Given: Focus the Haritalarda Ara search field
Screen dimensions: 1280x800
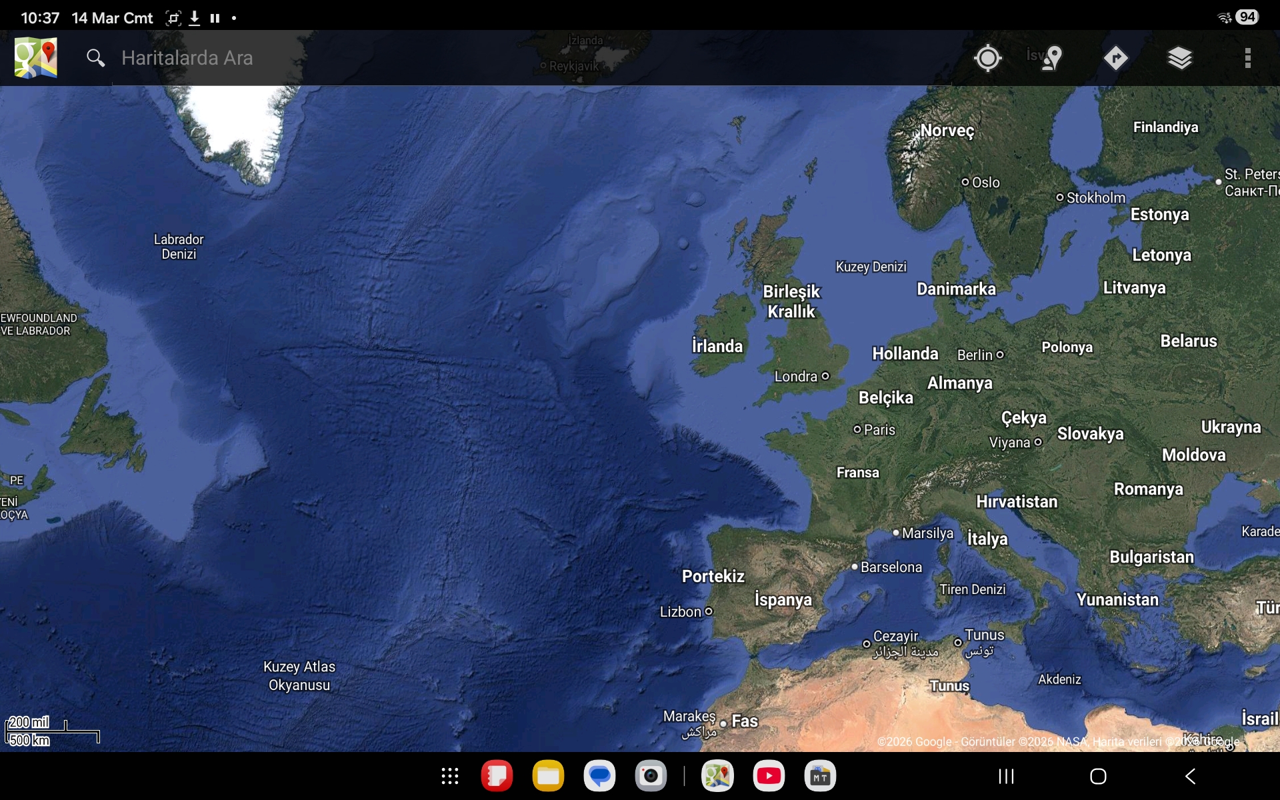Looking at the screenshot, I should pyautogui.click(x=187, y=58).
